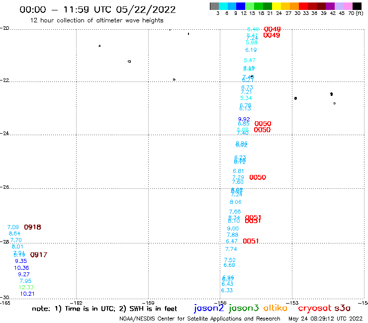Click the '-153' longitude axis label

tap(292, 303)
